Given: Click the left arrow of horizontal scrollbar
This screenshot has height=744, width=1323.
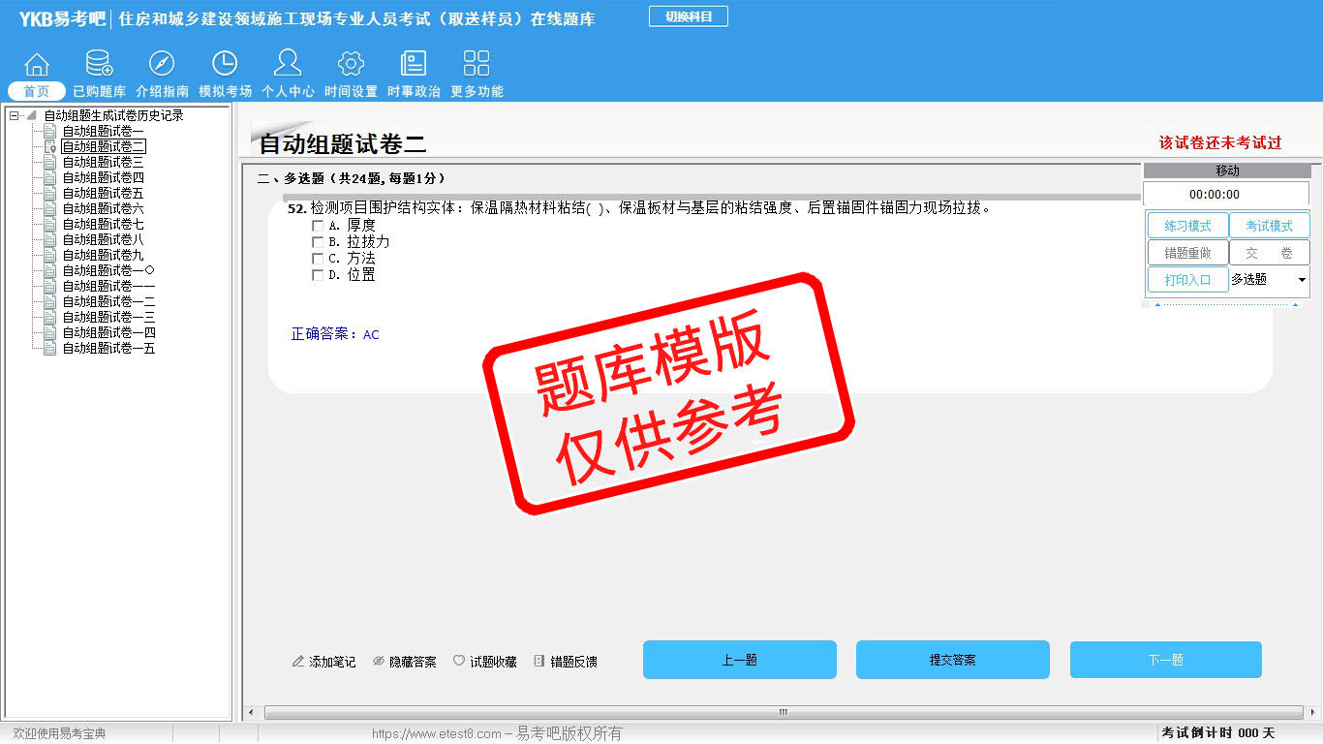Looking at the screenshot, I should point(253,713).
